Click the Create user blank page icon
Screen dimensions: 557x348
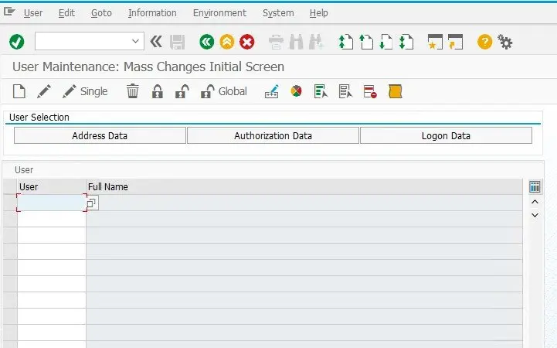19,91
